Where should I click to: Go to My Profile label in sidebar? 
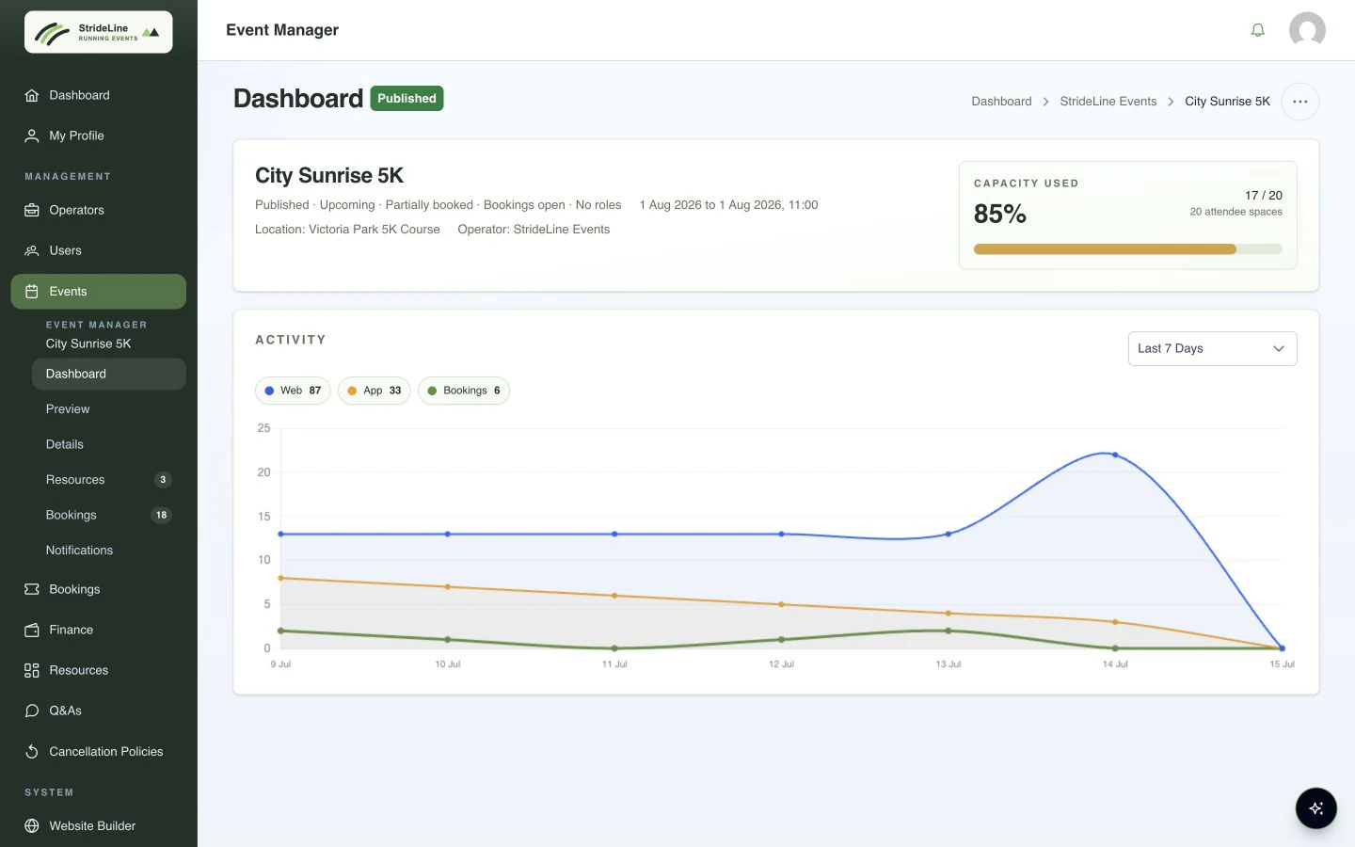coord(76,136)
